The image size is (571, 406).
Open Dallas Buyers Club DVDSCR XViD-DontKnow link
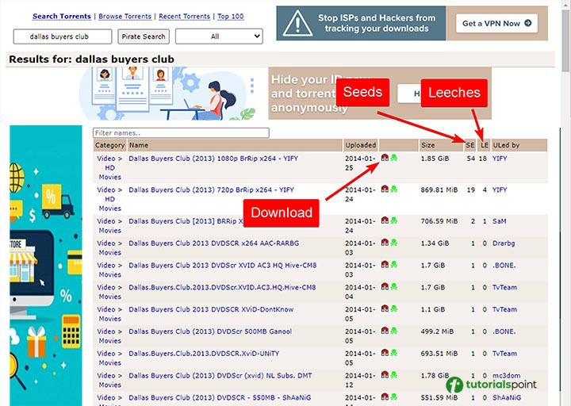point(211,309)
